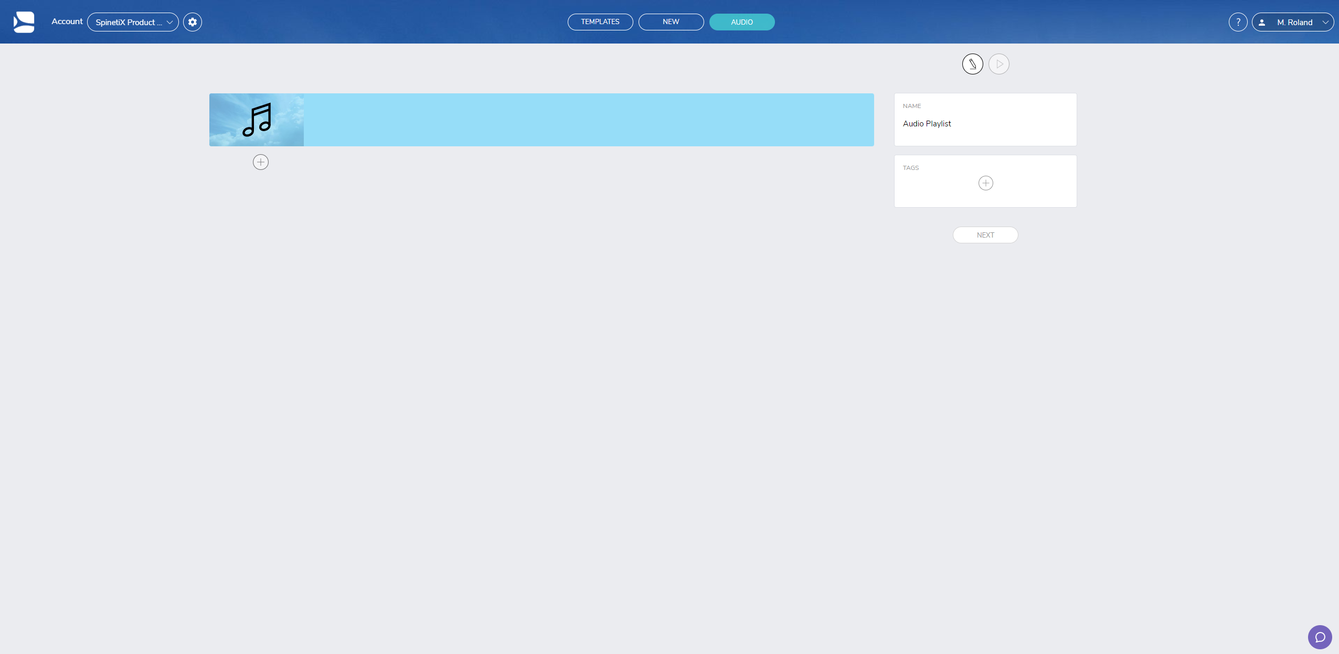Click the NEXT button

pos(985,235)
